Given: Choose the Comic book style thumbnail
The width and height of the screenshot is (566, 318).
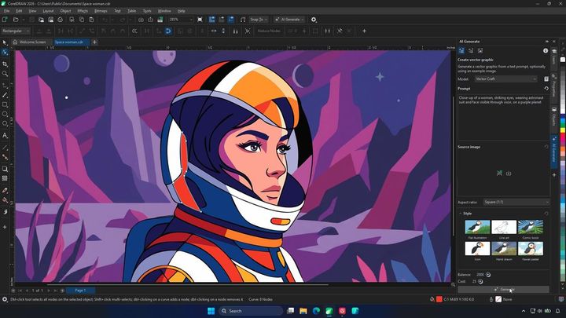Looking at the screenshot, I should [x=531, y=227].
